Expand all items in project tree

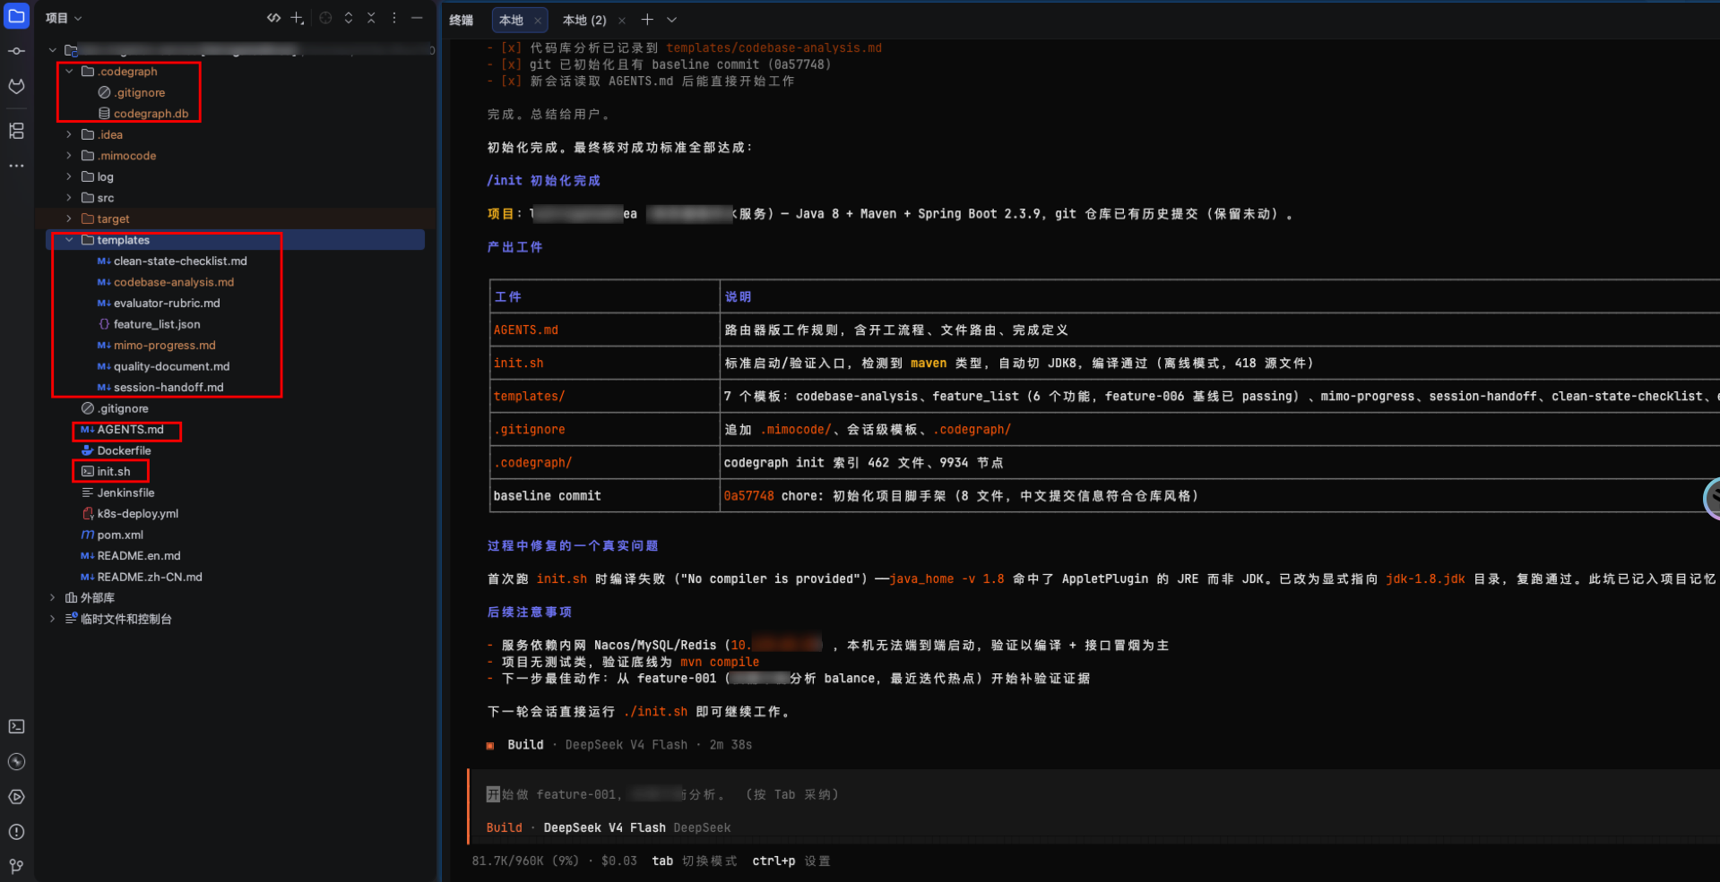click(349, 18)
